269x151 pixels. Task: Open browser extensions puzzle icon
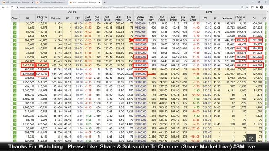(x=257, y=8)
